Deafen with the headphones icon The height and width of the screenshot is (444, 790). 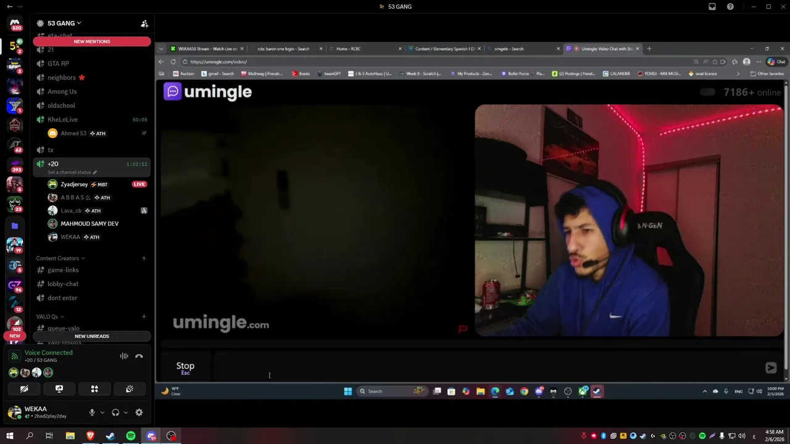115,413
